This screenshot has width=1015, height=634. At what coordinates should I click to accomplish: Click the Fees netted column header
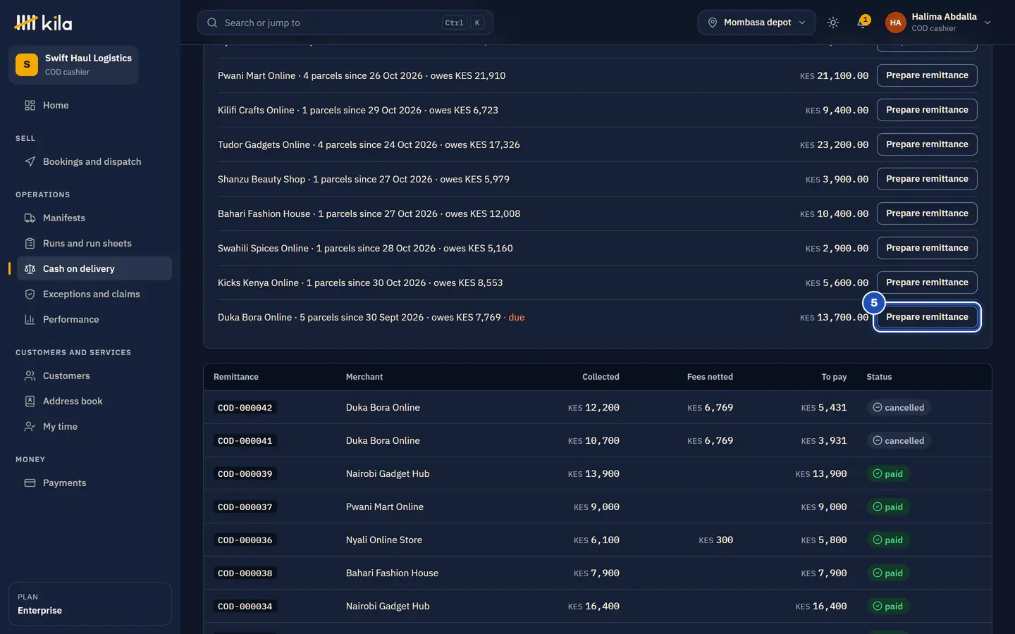point(710,377)
